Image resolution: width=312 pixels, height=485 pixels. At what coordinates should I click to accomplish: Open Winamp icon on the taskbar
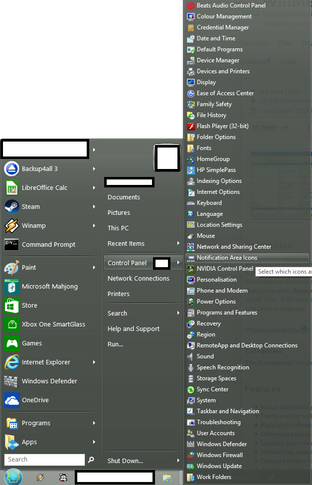pyautogui.click(x=40, y=478)
